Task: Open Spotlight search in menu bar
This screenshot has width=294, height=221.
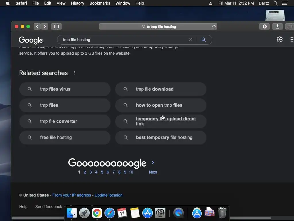Action: 275,3
